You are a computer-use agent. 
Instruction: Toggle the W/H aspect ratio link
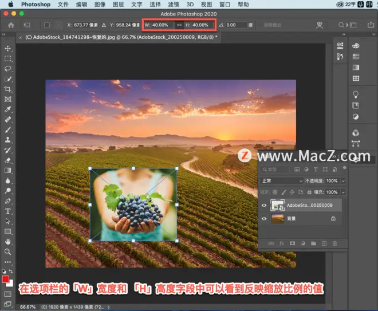tap(179, 25)
